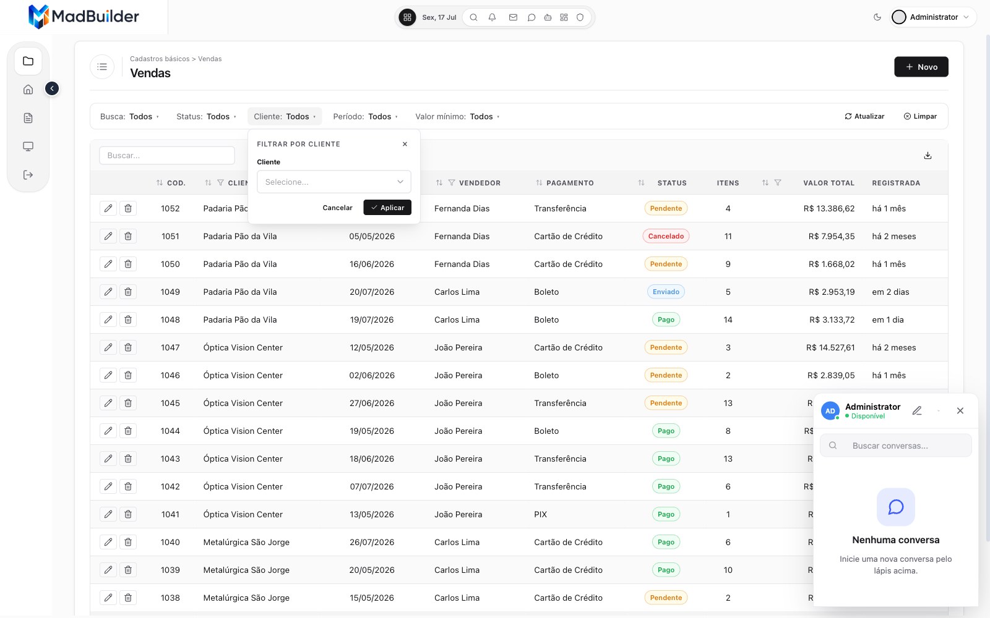Open the document icon in the sidebar
Image resolution: width=990 pixels, height=618 pixels.
tap(28, 118)
